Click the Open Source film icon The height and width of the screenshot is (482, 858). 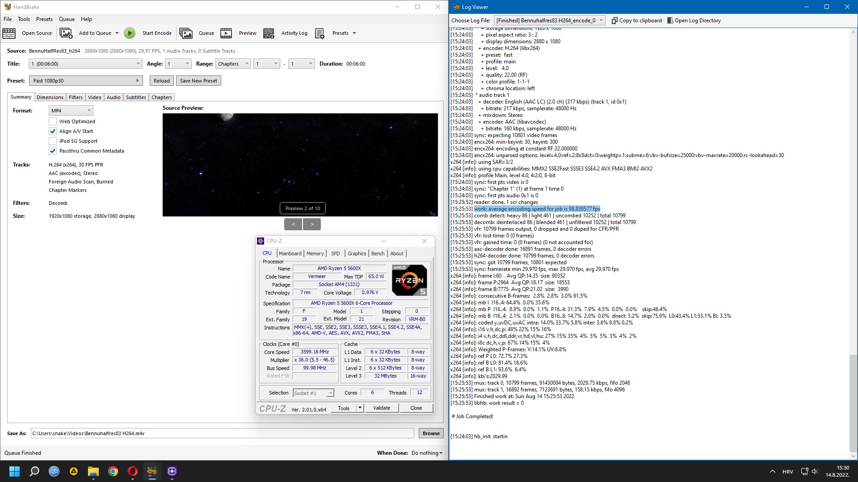click(x=9, y=33)
